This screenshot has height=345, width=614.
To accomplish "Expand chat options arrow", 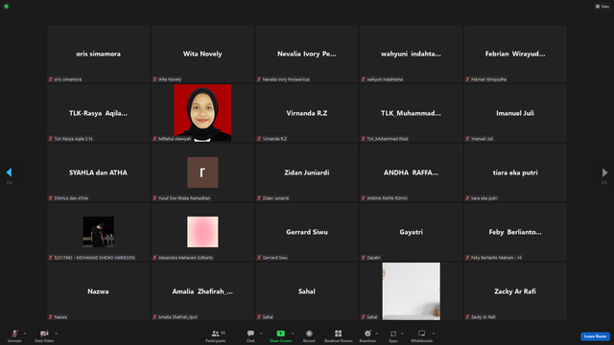I will pyautogui.click(x=261, y=333).
